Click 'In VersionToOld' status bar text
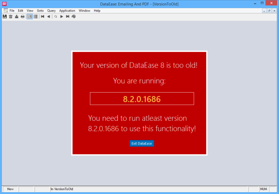Viewport: 279px width, 194px height. click(62, 189)
